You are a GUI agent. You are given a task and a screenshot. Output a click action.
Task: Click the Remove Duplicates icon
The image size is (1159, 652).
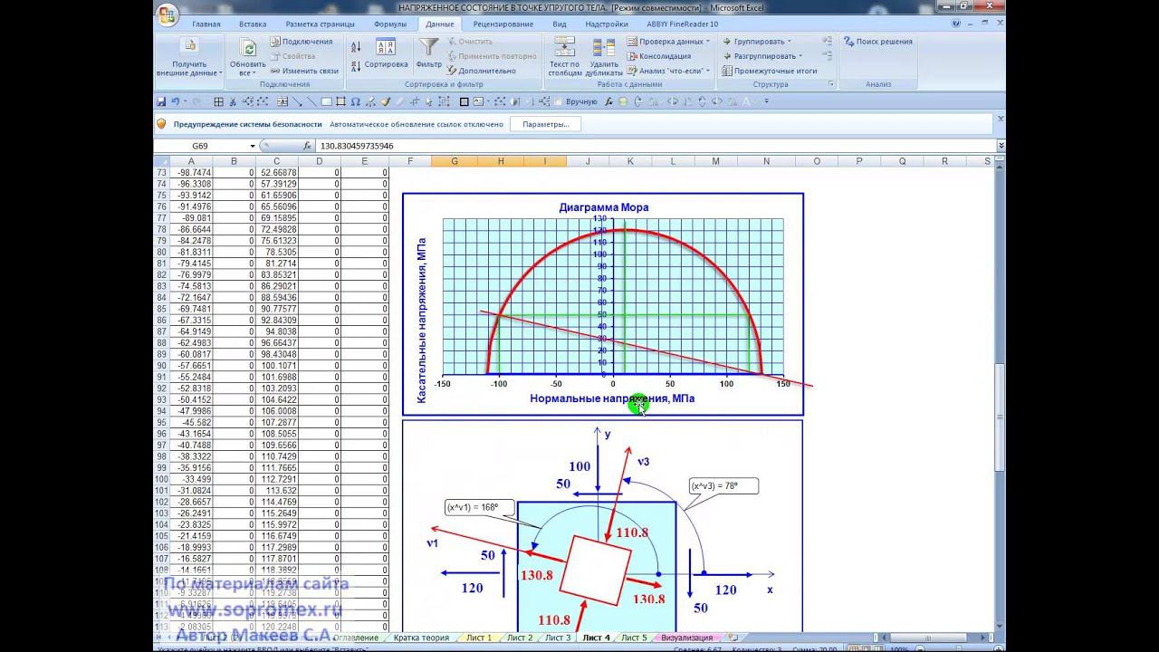[x=604, y=48]
